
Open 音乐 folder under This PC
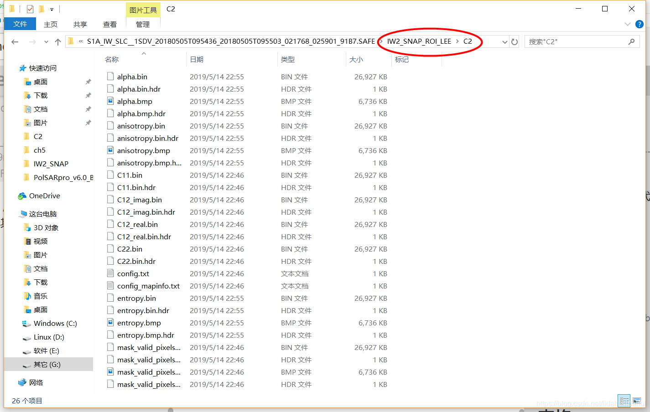pyautogui.click(x=41, y=296)
